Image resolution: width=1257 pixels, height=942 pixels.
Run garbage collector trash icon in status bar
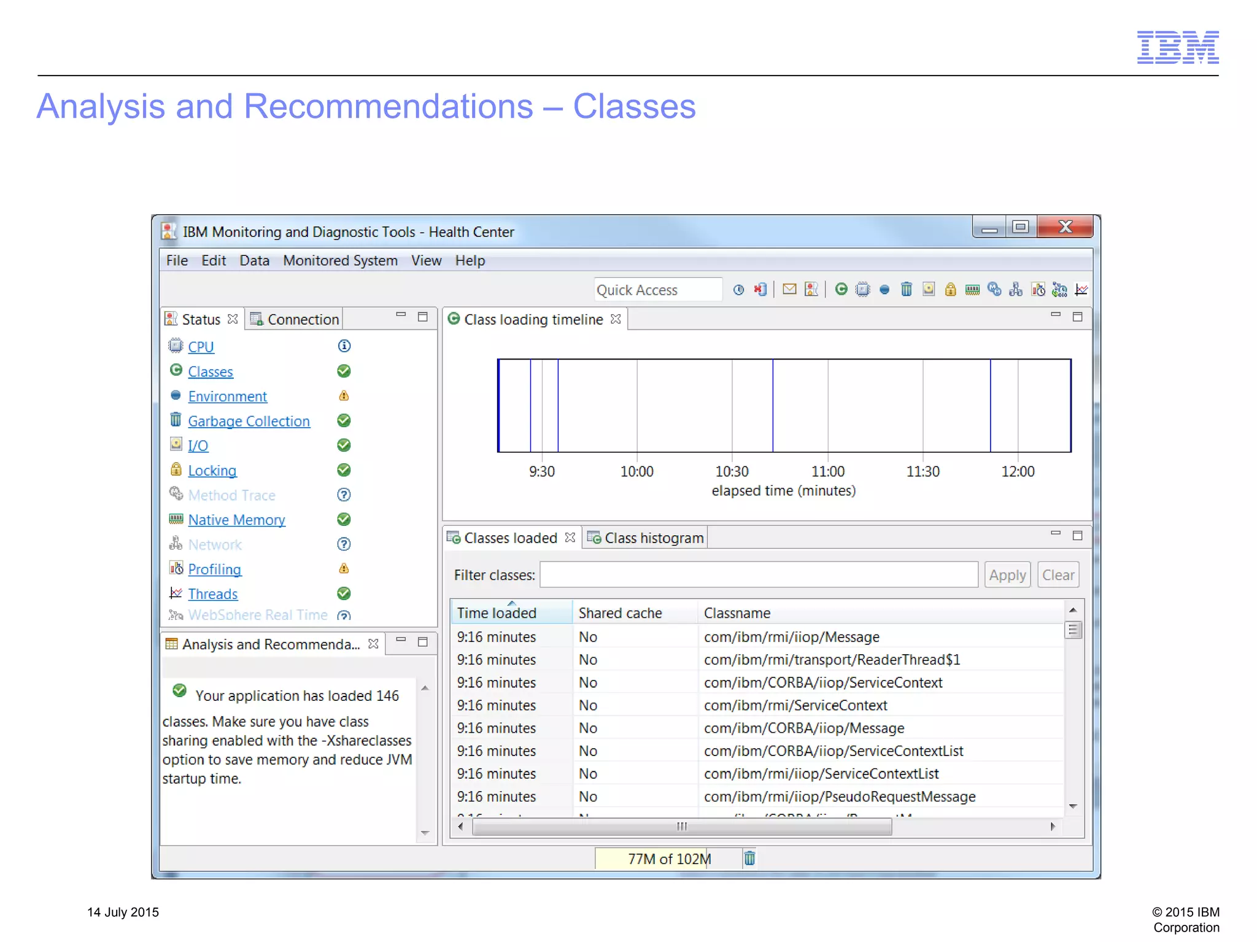(x=749, y=858)
